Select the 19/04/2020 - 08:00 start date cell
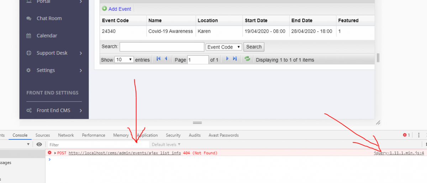 [266, 31]
